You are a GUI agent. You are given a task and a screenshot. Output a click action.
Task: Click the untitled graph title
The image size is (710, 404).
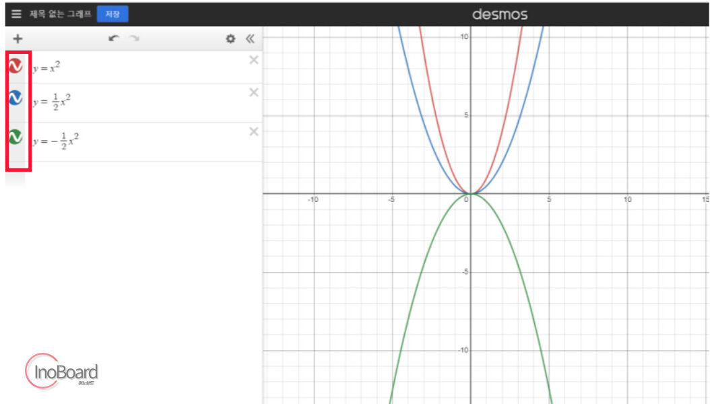[60, 14]
